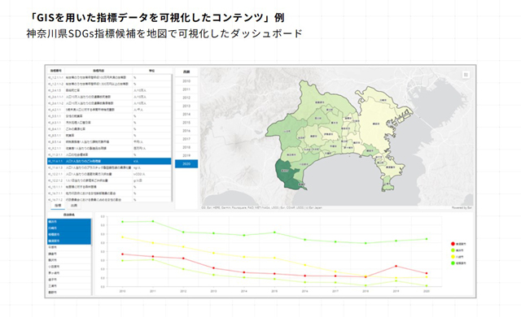Select year 2015 in the year list

[x=186, y=123]
